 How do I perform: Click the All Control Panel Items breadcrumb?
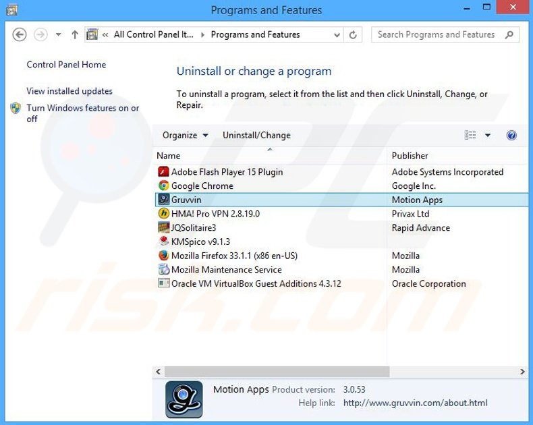(x=153, y=34)
